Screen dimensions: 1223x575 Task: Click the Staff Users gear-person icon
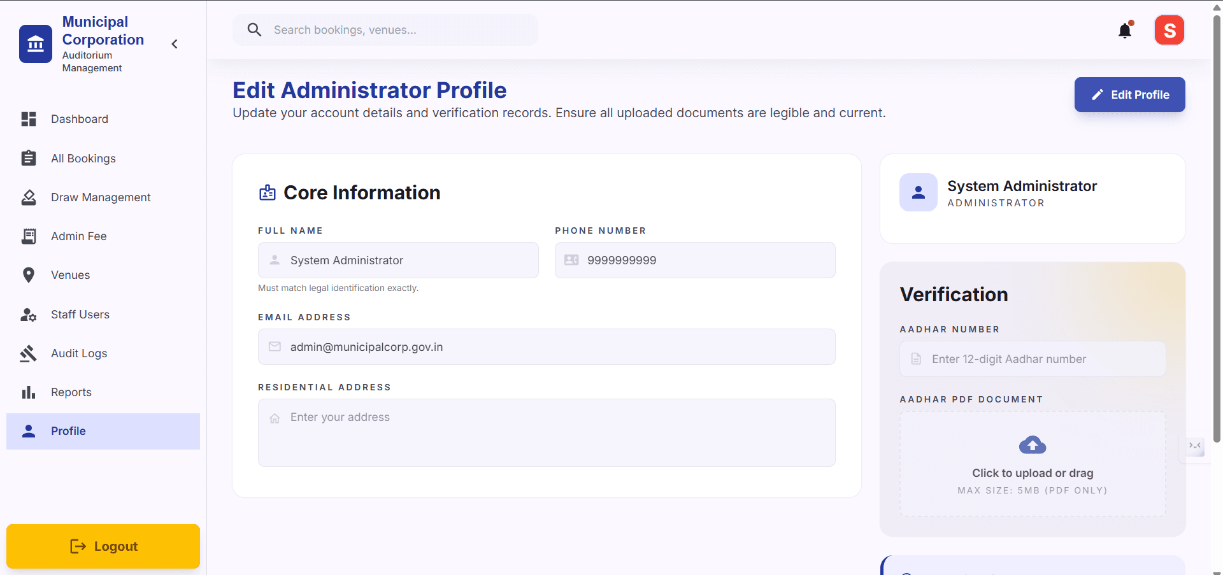tap(29, 315)
